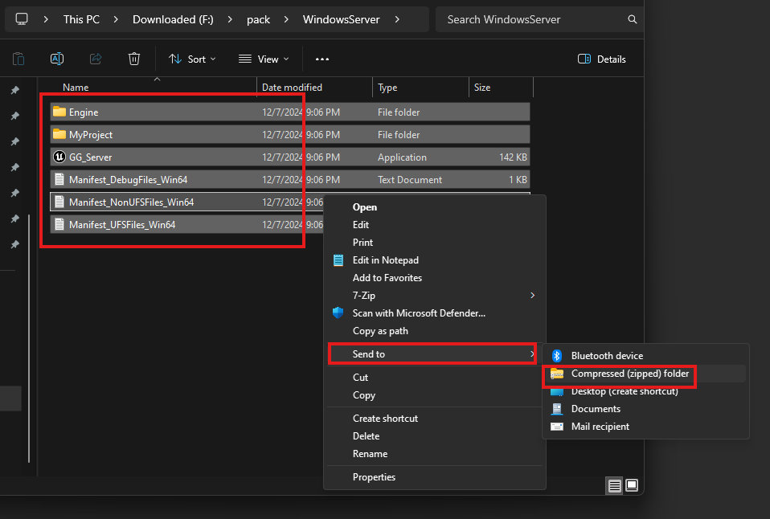Click the Delete trash icon in toolbar
This screenshot has height=519, width=770.
click(134, 59)
